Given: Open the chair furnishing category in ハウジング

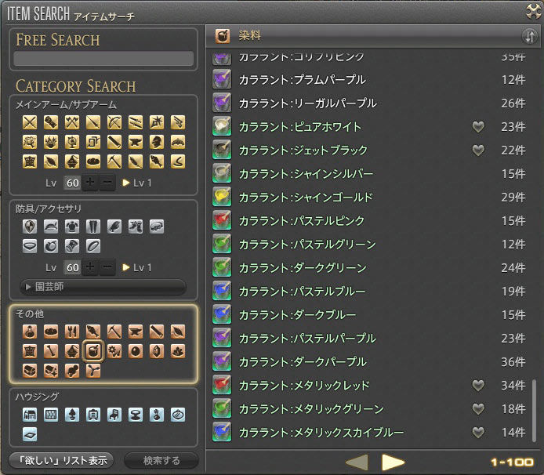Looking at the screenshot, I should 114,415.
